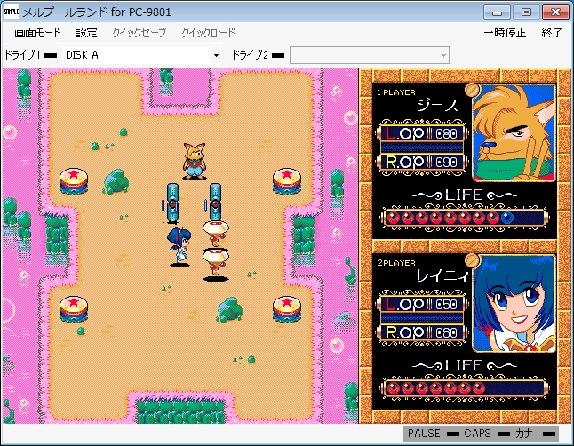Image resolution: width=574 pixels, height=446 pixels.
Task: Click the bottom-left red star drum pad
Action: coord(74,309)
